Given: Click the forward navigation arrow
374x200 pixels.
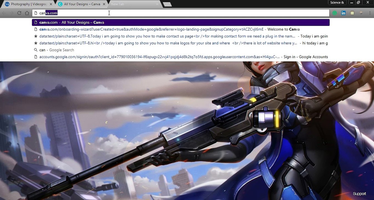Looking at the screenshot, I should click(11, 13).
